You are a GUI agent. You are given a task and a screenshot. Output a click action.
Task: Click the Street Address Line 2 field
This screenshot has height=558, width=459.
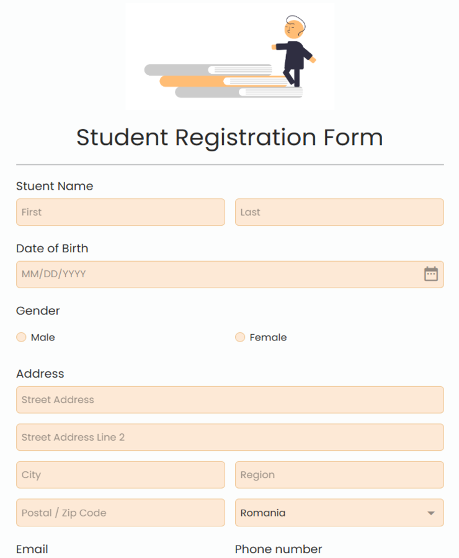229,437
